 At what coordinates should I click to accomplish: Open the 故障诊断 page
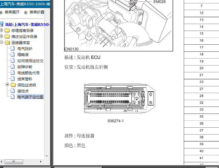click(x=25, y=67)
